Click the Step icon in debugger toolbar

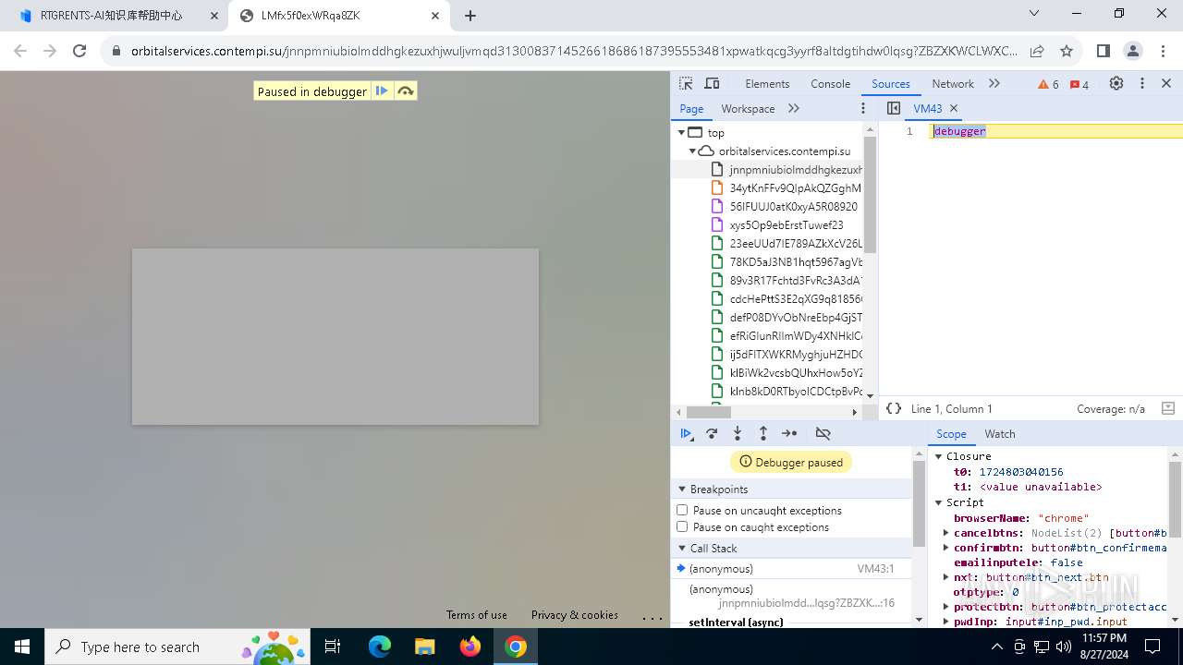pyautogui.click(x=789, y=433)
